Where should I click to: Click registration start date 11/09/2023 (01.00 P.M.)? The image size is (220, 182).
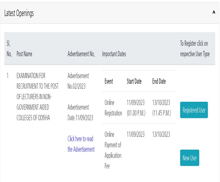click(136, 108)
